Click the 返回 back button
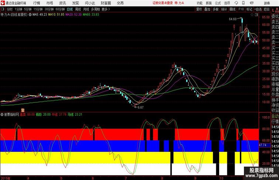Image resolution: width=279 pixels, height=180 pixels. click(266, 9)
